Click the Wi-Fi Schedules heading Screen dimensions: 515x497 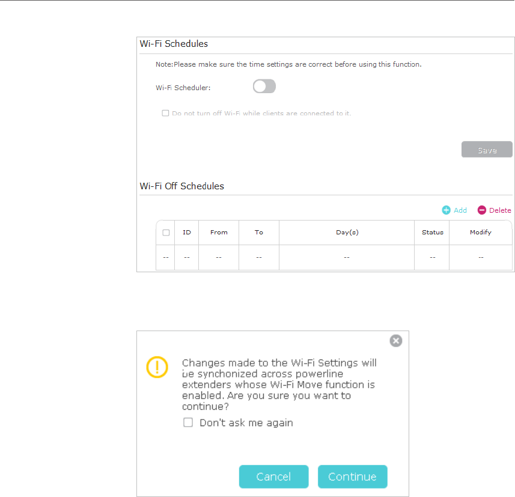[174, 44]
